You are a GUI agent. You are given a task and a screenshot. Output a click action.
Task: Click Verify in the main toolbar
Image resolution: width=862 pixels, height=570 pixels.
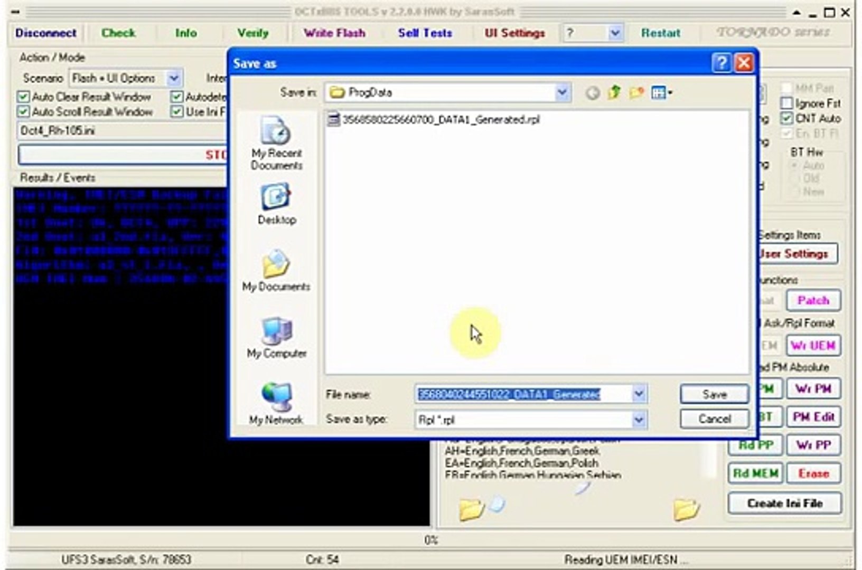(x=253, y=33)
